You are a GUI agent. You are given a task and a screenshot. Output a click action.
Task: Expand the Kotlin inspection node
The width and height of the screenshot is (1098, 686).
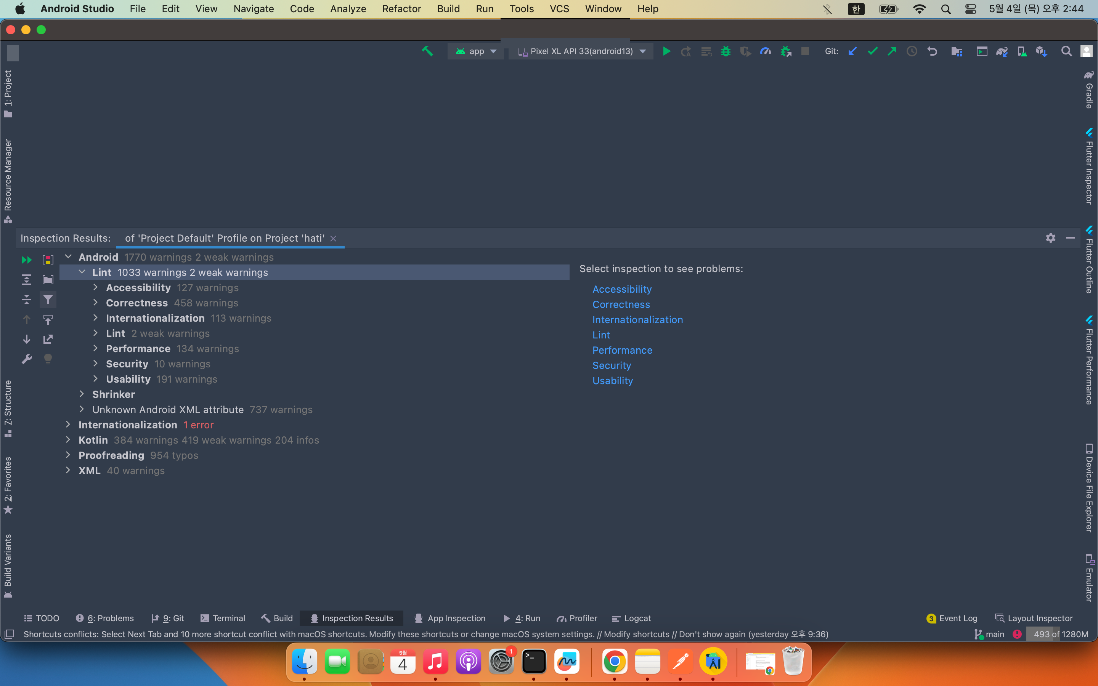[68, 440]
